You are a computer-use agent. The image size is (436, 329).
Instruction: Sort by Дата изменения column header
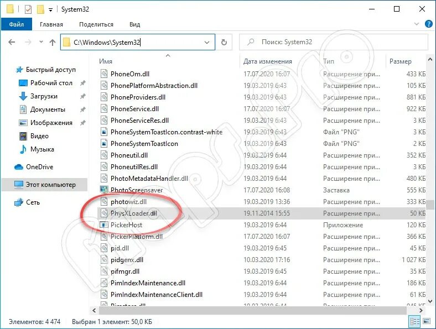(268, 61)
